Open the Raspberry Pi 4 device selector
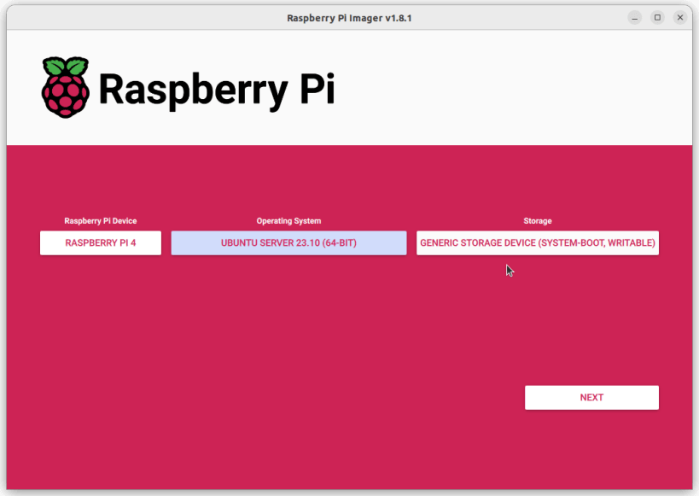The image size is (699, 496). pos(101,242)
